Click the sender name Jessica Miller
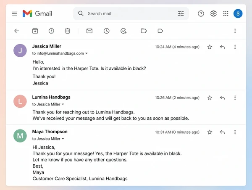 tap(47, 46)
